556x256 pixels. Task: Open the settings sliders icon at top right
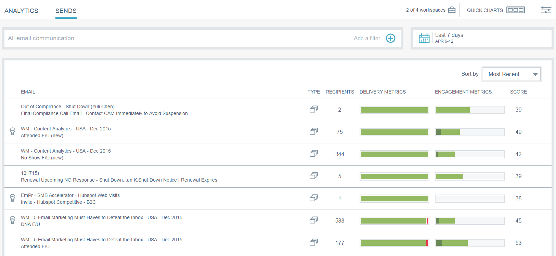[x=546, y=10]
